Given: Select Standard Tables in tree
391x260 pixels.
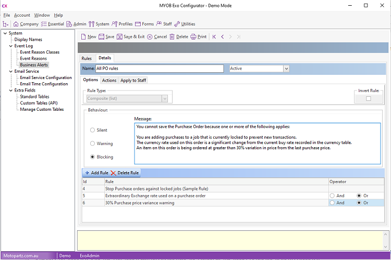Looking at the screenshot, I should 34,97.
